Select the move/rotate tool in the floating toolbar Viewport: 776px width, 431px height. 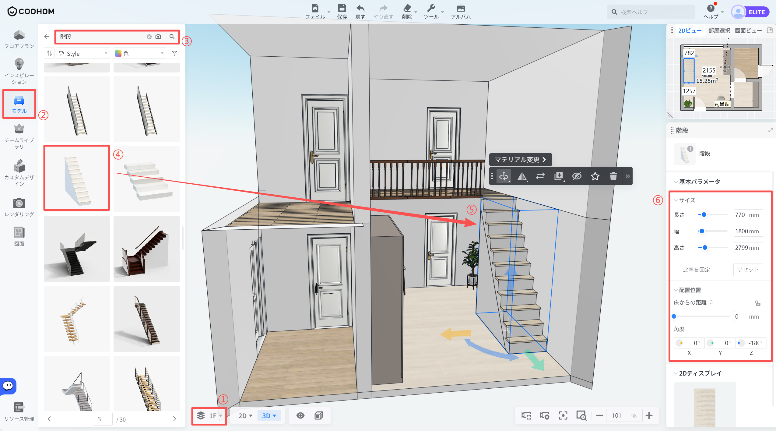(504, 176)
